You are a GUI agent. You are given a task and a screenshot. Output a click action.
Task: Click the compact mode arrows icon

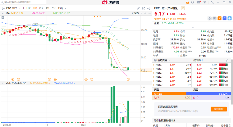pos(212,2)
